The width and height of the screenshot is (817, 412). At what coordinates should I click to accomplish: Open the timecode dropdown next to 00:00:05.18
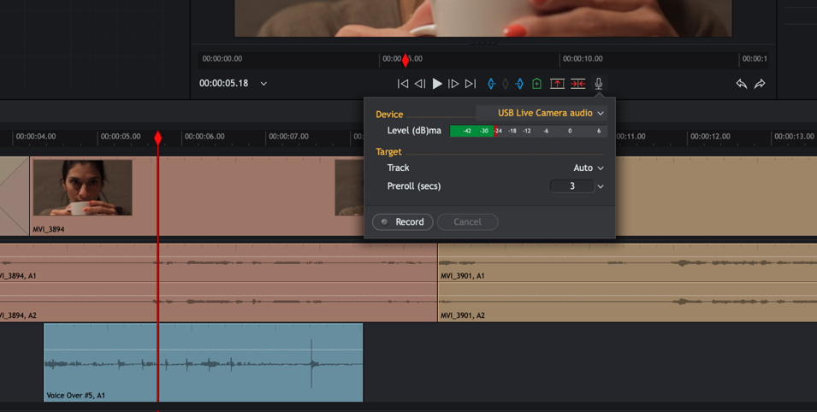pos(263,84)
